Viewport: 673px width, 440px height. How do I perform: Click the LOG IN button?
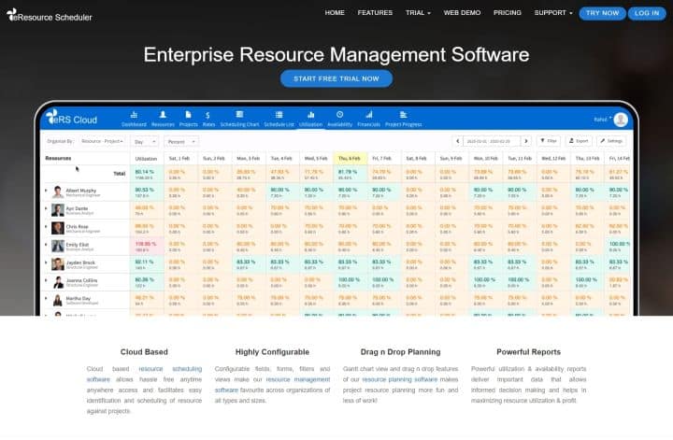click(647, 13)
